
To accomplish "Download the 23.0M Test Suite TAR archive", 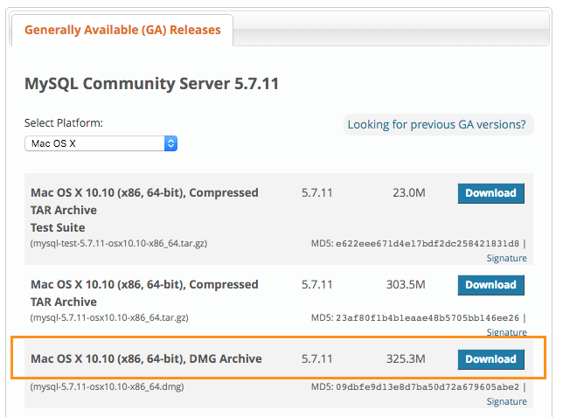I will pos(490,193).
